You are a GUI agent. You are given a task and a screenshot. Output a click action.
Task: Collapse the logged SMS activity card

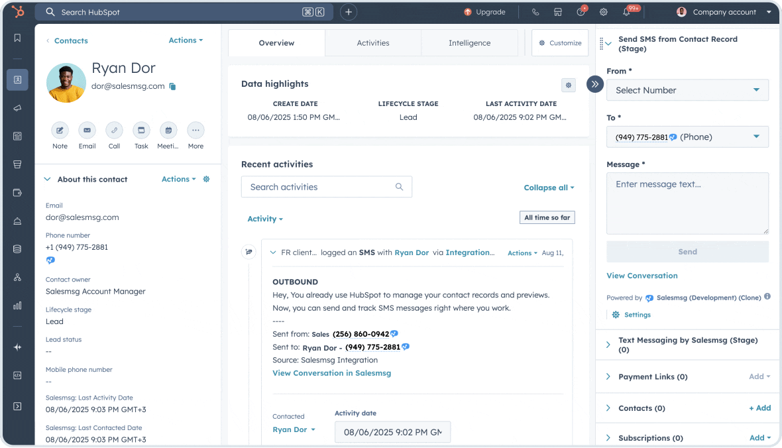pyautogui.click(x=273, y=252)
